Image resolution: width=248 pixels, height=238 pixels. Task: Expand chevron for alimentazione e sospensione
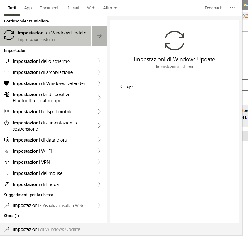click(x=99, y=126)
